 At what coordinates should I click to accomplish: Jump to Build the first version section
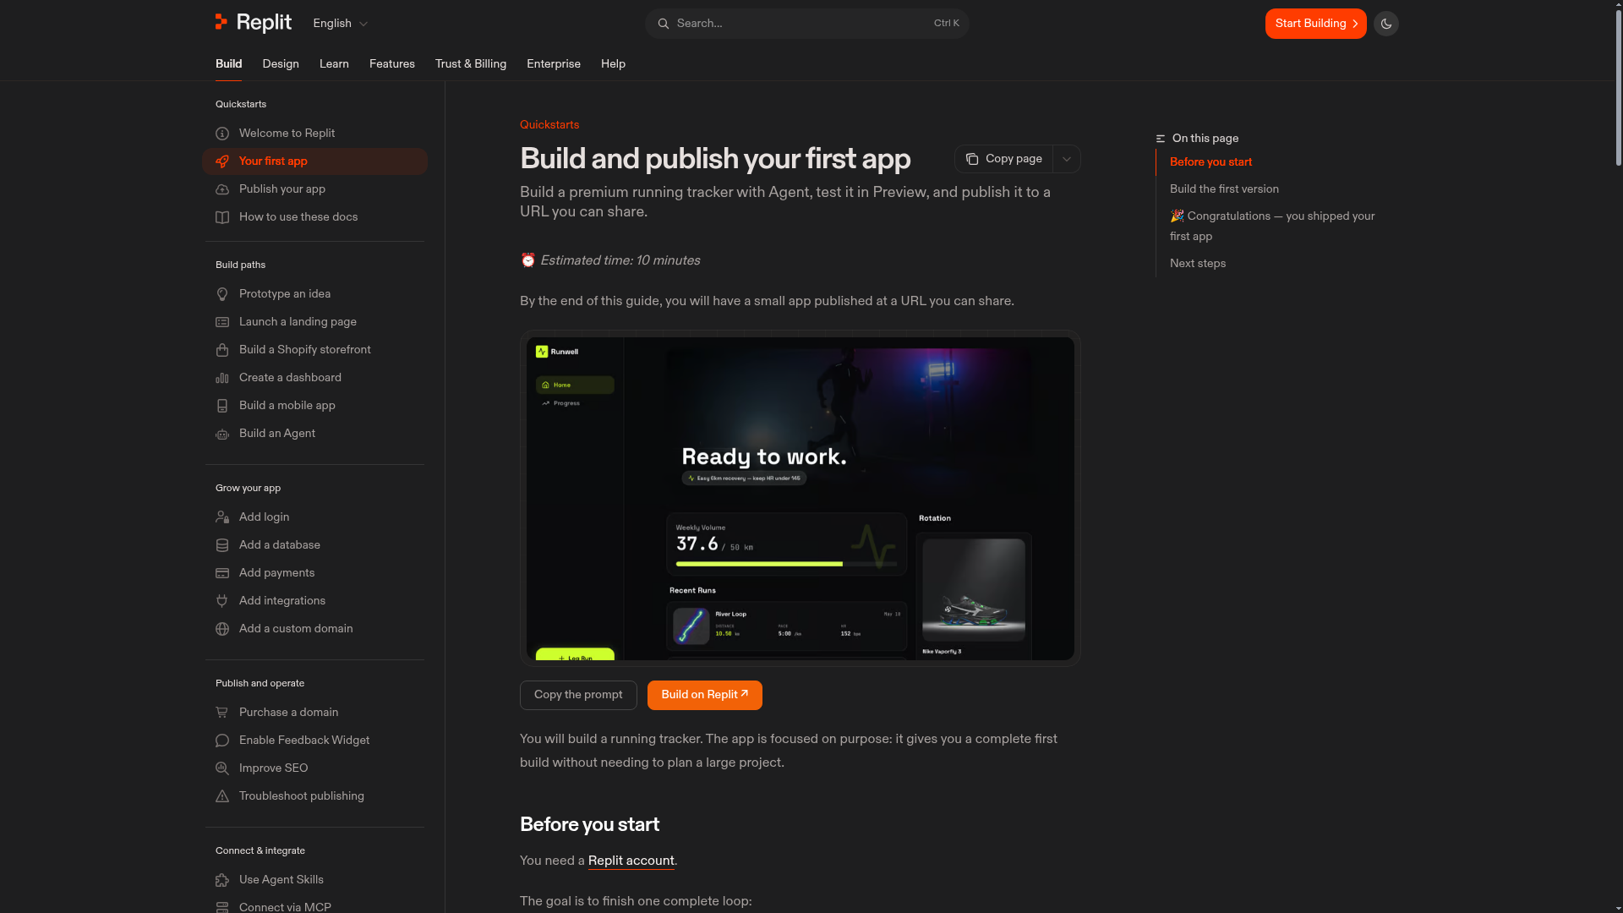pos(1224,189)
